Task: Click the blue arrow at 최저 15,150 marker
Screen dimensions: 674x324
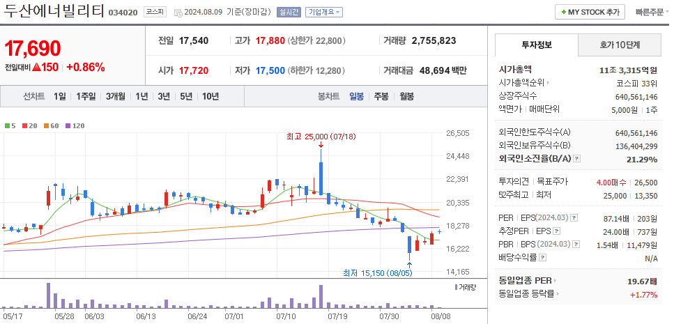Action: 409,264
